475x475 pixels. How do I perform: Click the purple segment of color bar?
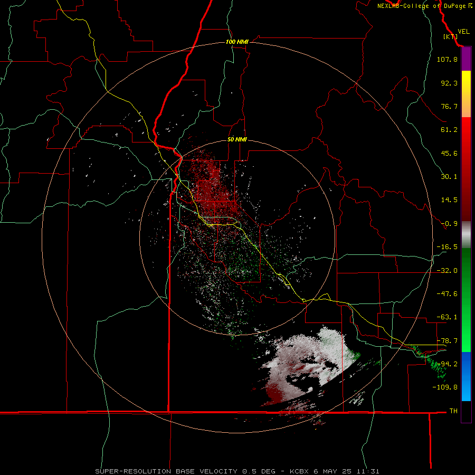point(466,59)
